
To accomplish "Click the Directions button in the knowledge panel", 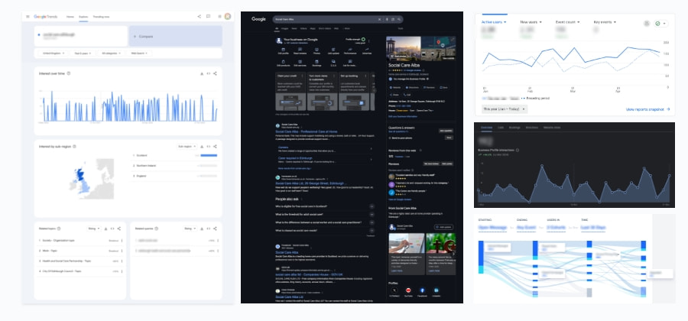I will (x=411, y=87).
